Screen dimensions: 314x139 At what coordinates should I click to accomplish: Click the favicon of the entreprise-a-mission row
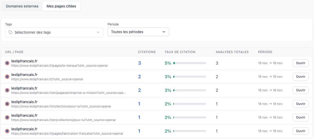click(x=7, y=90)
